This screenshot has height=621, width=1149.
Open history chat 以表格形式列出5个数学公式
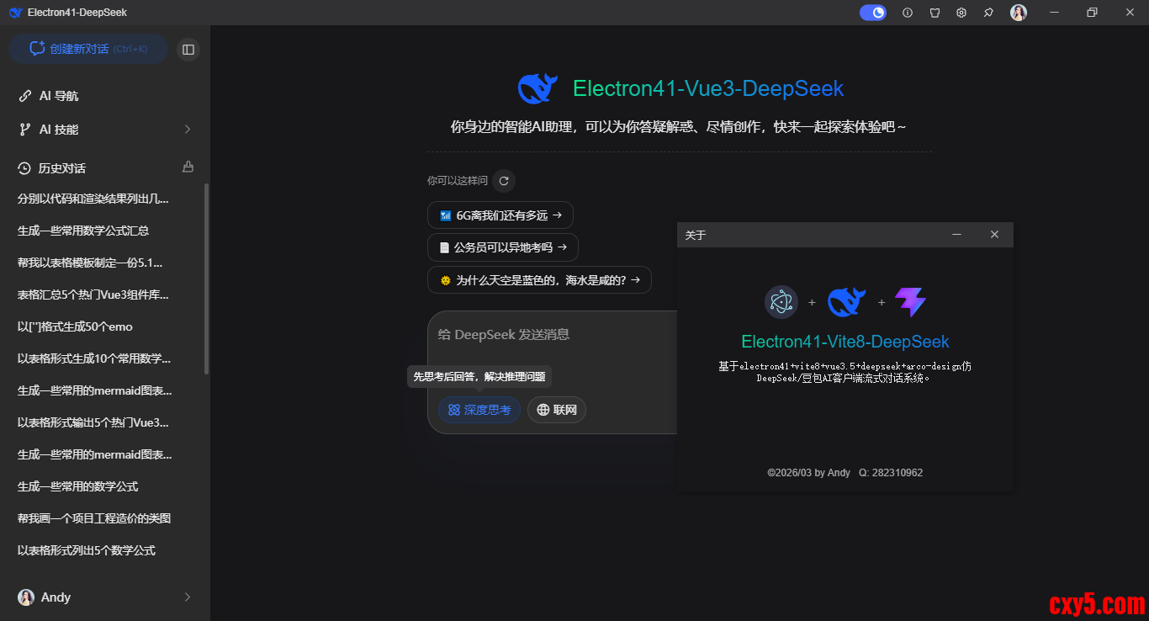87,550
